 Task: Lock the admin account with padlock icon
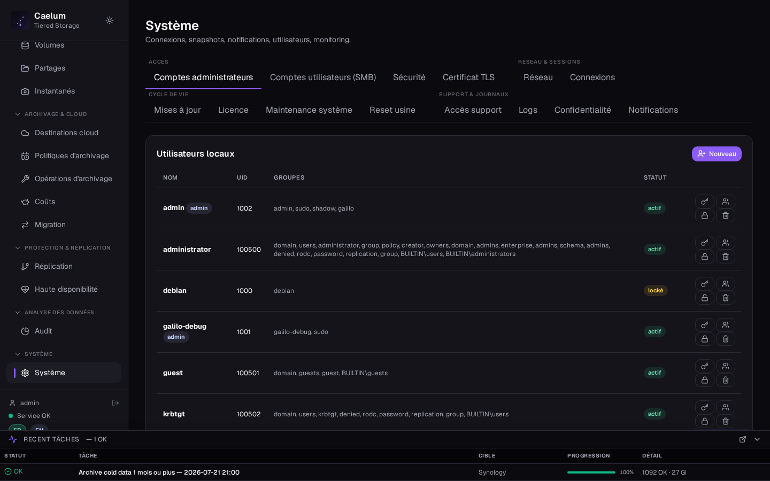pyautogui.click(x=705, y=215)
